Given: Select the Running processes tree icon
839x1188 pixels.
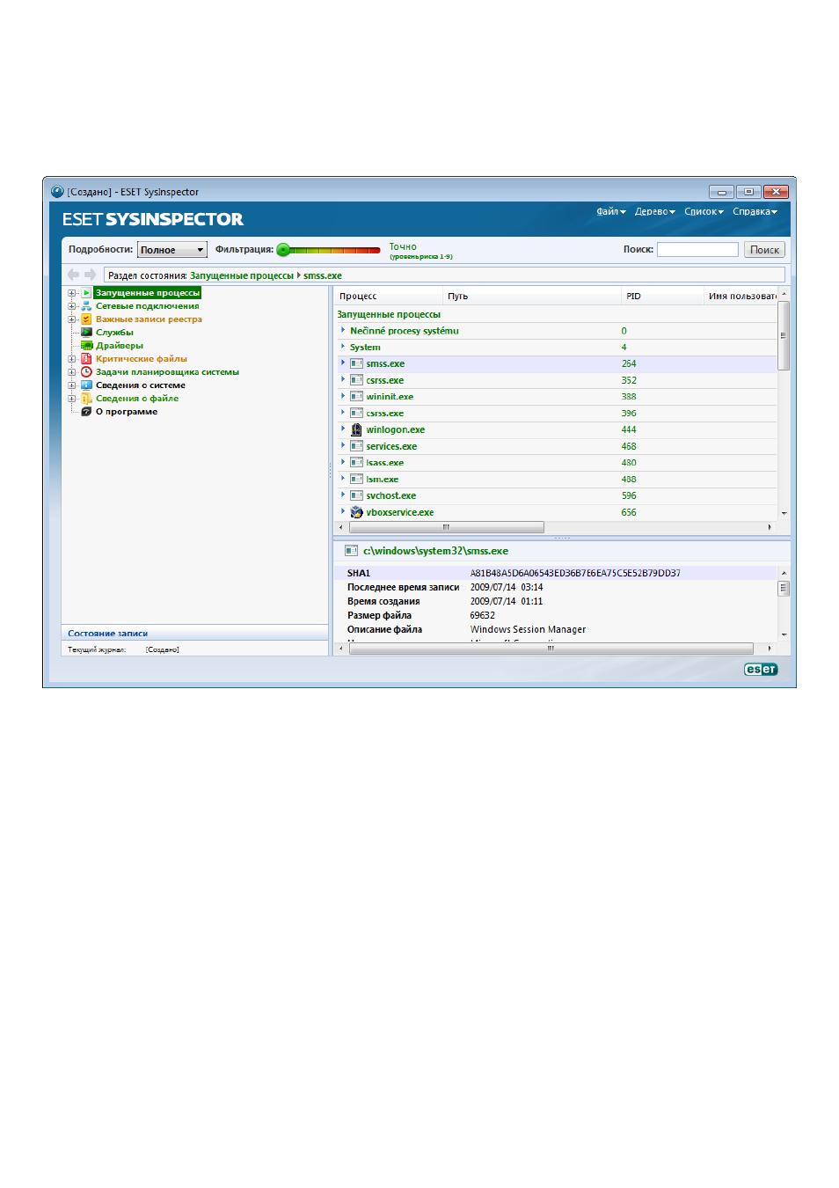Looking at the screenshot, I should tap(87, 293).
